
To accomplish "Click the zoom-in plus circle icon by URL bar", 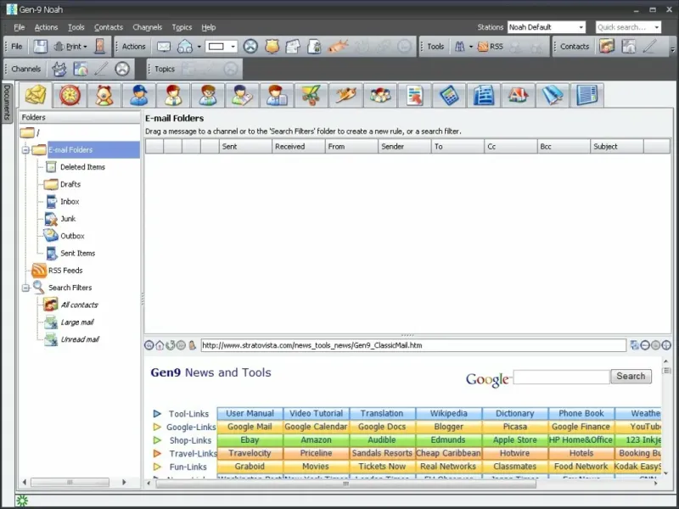I will coord(666,345).
